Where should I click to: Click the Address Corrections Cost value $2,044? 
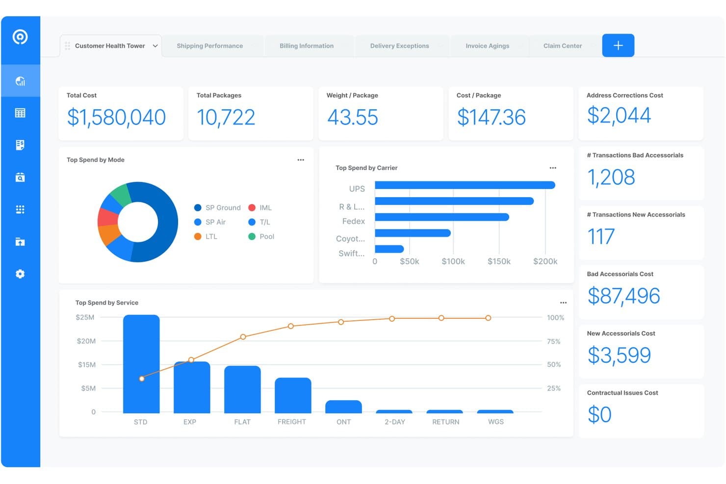click(x=619, y=115)
